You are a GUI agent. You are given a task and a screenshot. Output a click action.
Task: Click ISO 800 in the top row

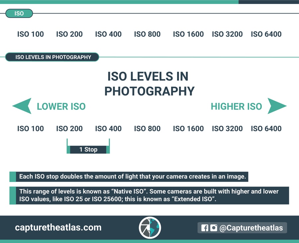(147, 34)
